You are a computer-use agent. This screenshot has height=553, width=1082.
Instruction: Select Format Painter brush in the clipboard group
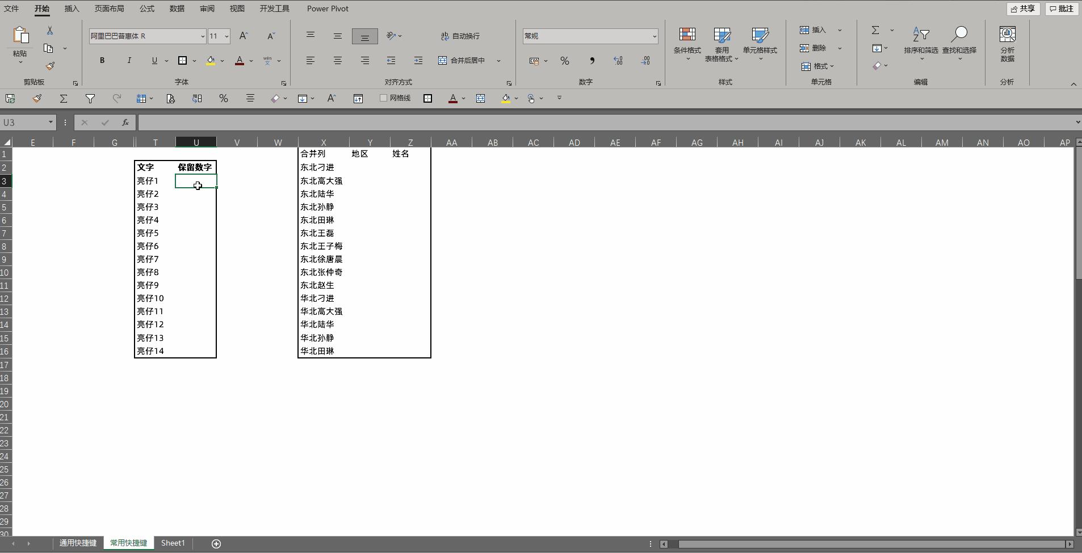[50, 66]
